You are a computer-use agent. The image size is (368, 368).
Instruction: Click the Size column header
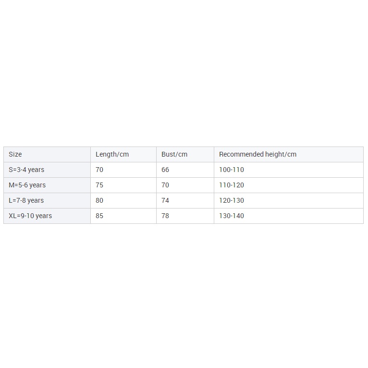(15, 154)
